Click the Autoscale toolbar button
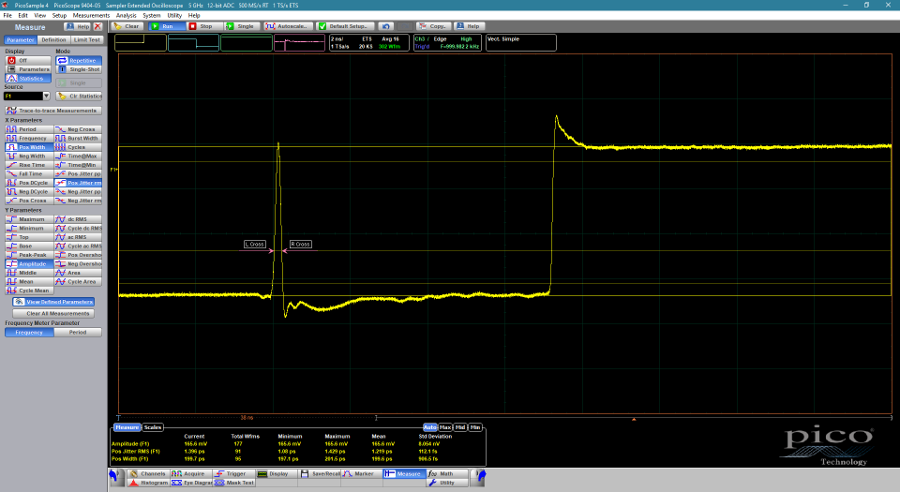 pyautogui.click(x=291, y=26)
